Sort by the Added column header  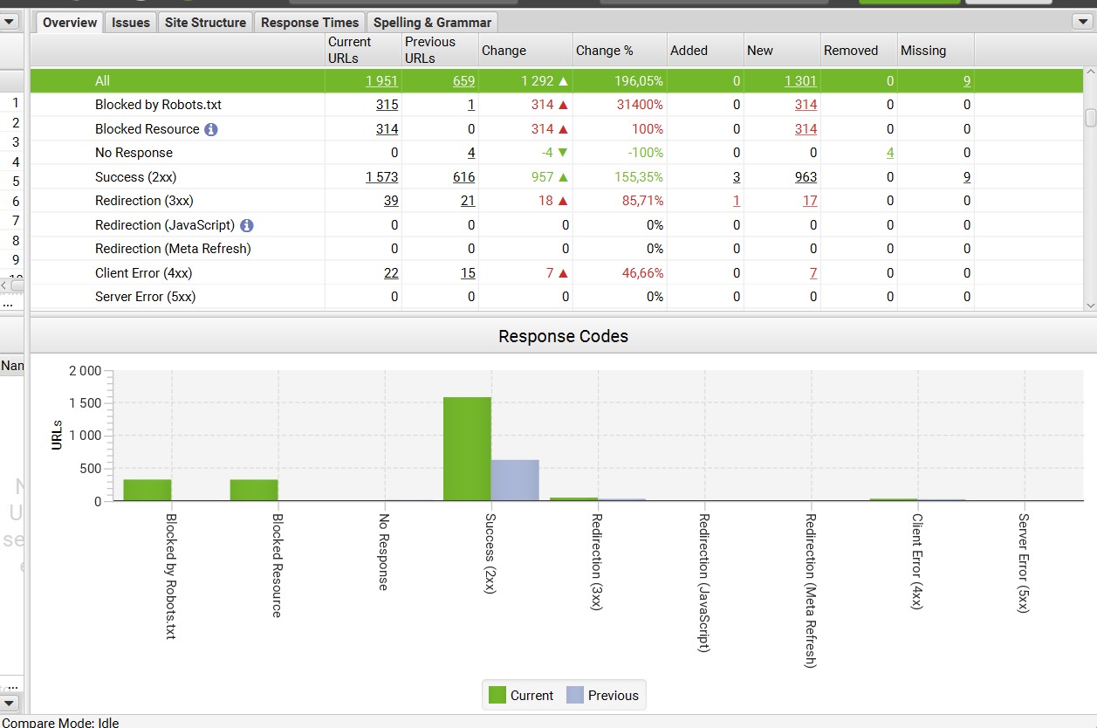pyautogui.click(x=705, y=50)
